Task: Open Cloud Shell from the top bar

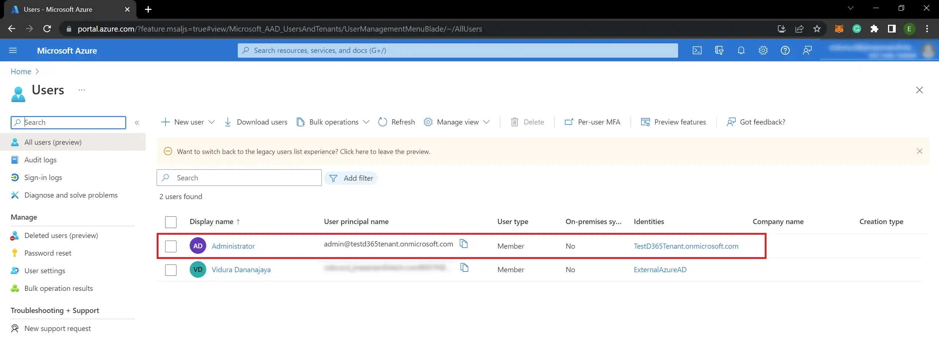Action: click(697, 50)
